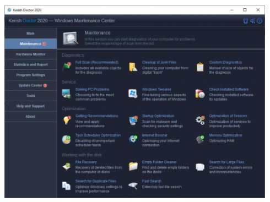
Task: Click the Maintenance magnifier header image
Action: [71, 39]
